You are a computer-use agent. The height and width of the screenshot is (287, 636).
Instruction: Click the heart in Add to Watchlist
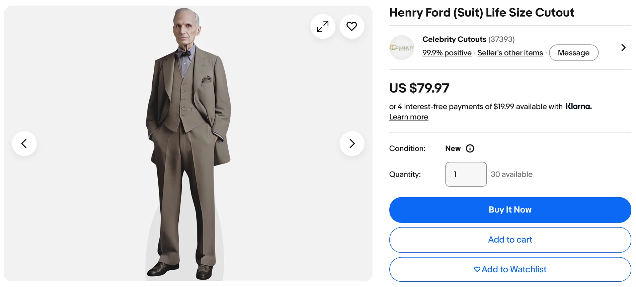477,269
